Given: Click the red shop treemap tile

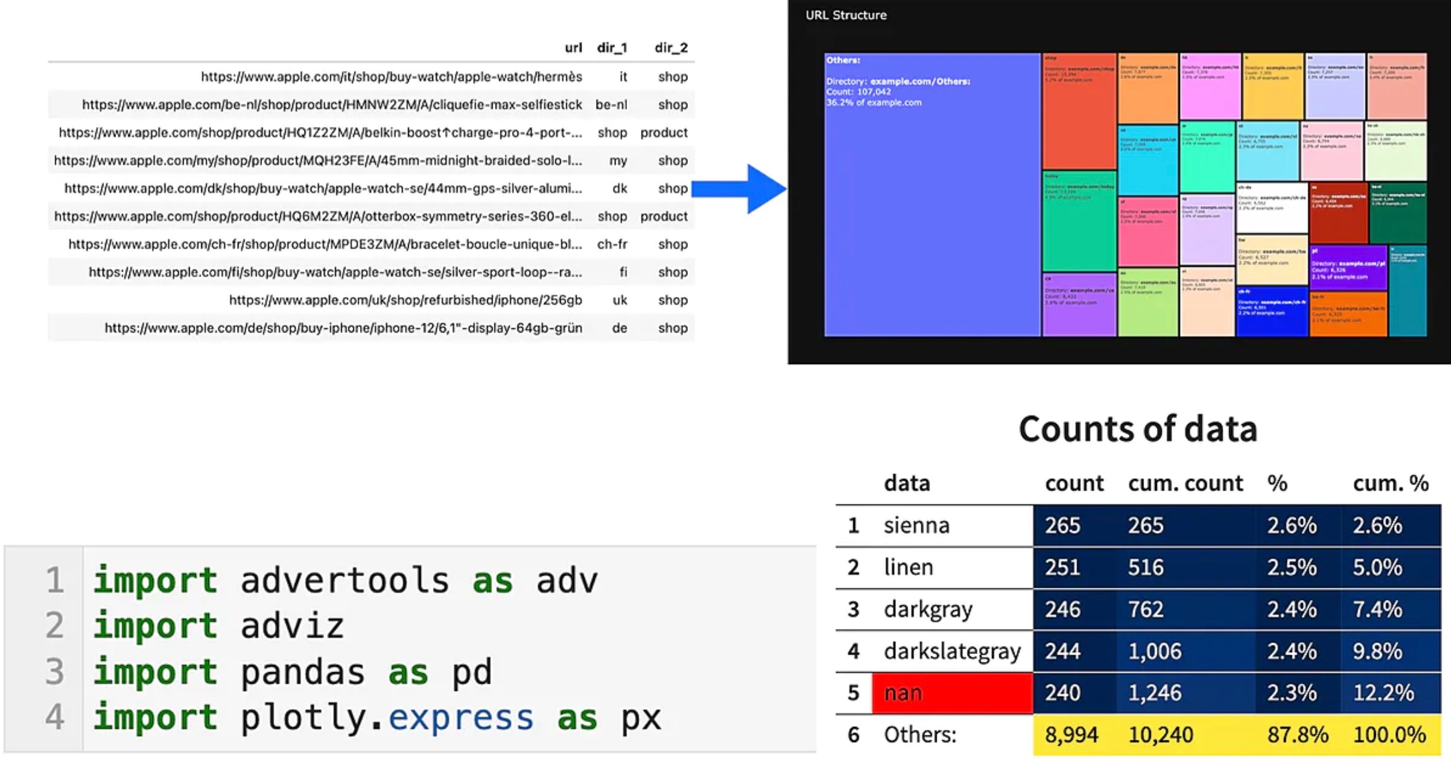Looking at the screenshot, I should click(x=1079, y=113).
